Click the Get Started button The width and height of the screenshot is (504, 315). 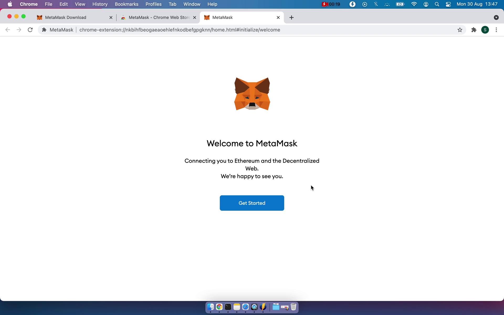(x=252, y=203)
